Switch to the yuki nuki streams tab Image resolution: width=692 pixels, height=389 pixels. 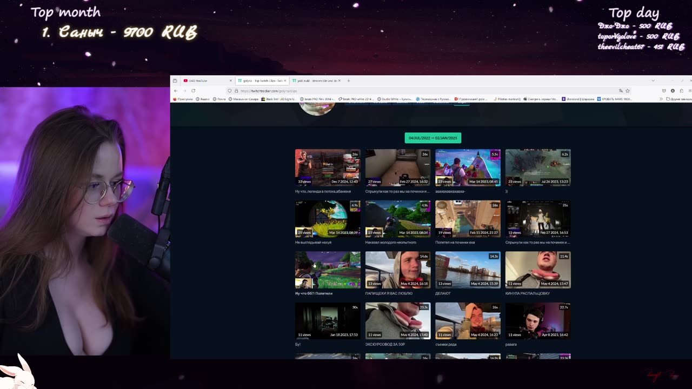[316, 81]
